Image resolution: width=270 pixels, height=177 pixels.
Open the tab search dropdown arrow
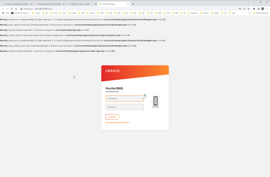248,2
